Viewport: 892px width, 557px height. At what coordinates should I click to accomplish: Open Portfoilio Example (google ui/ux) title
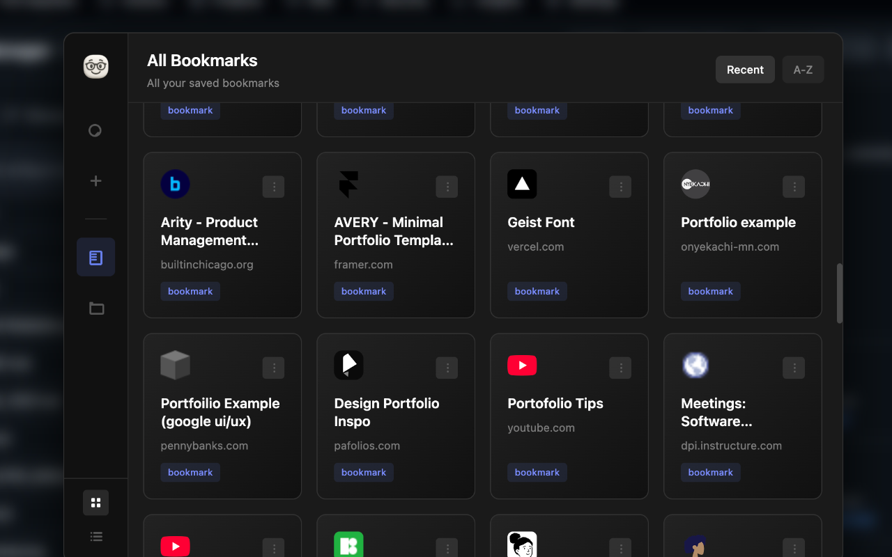220,412
